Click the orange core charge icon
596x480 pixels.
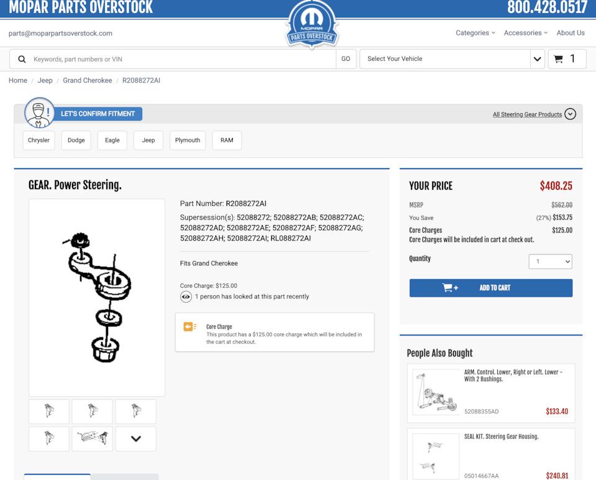pyautogui.click(x=190, y=326)
